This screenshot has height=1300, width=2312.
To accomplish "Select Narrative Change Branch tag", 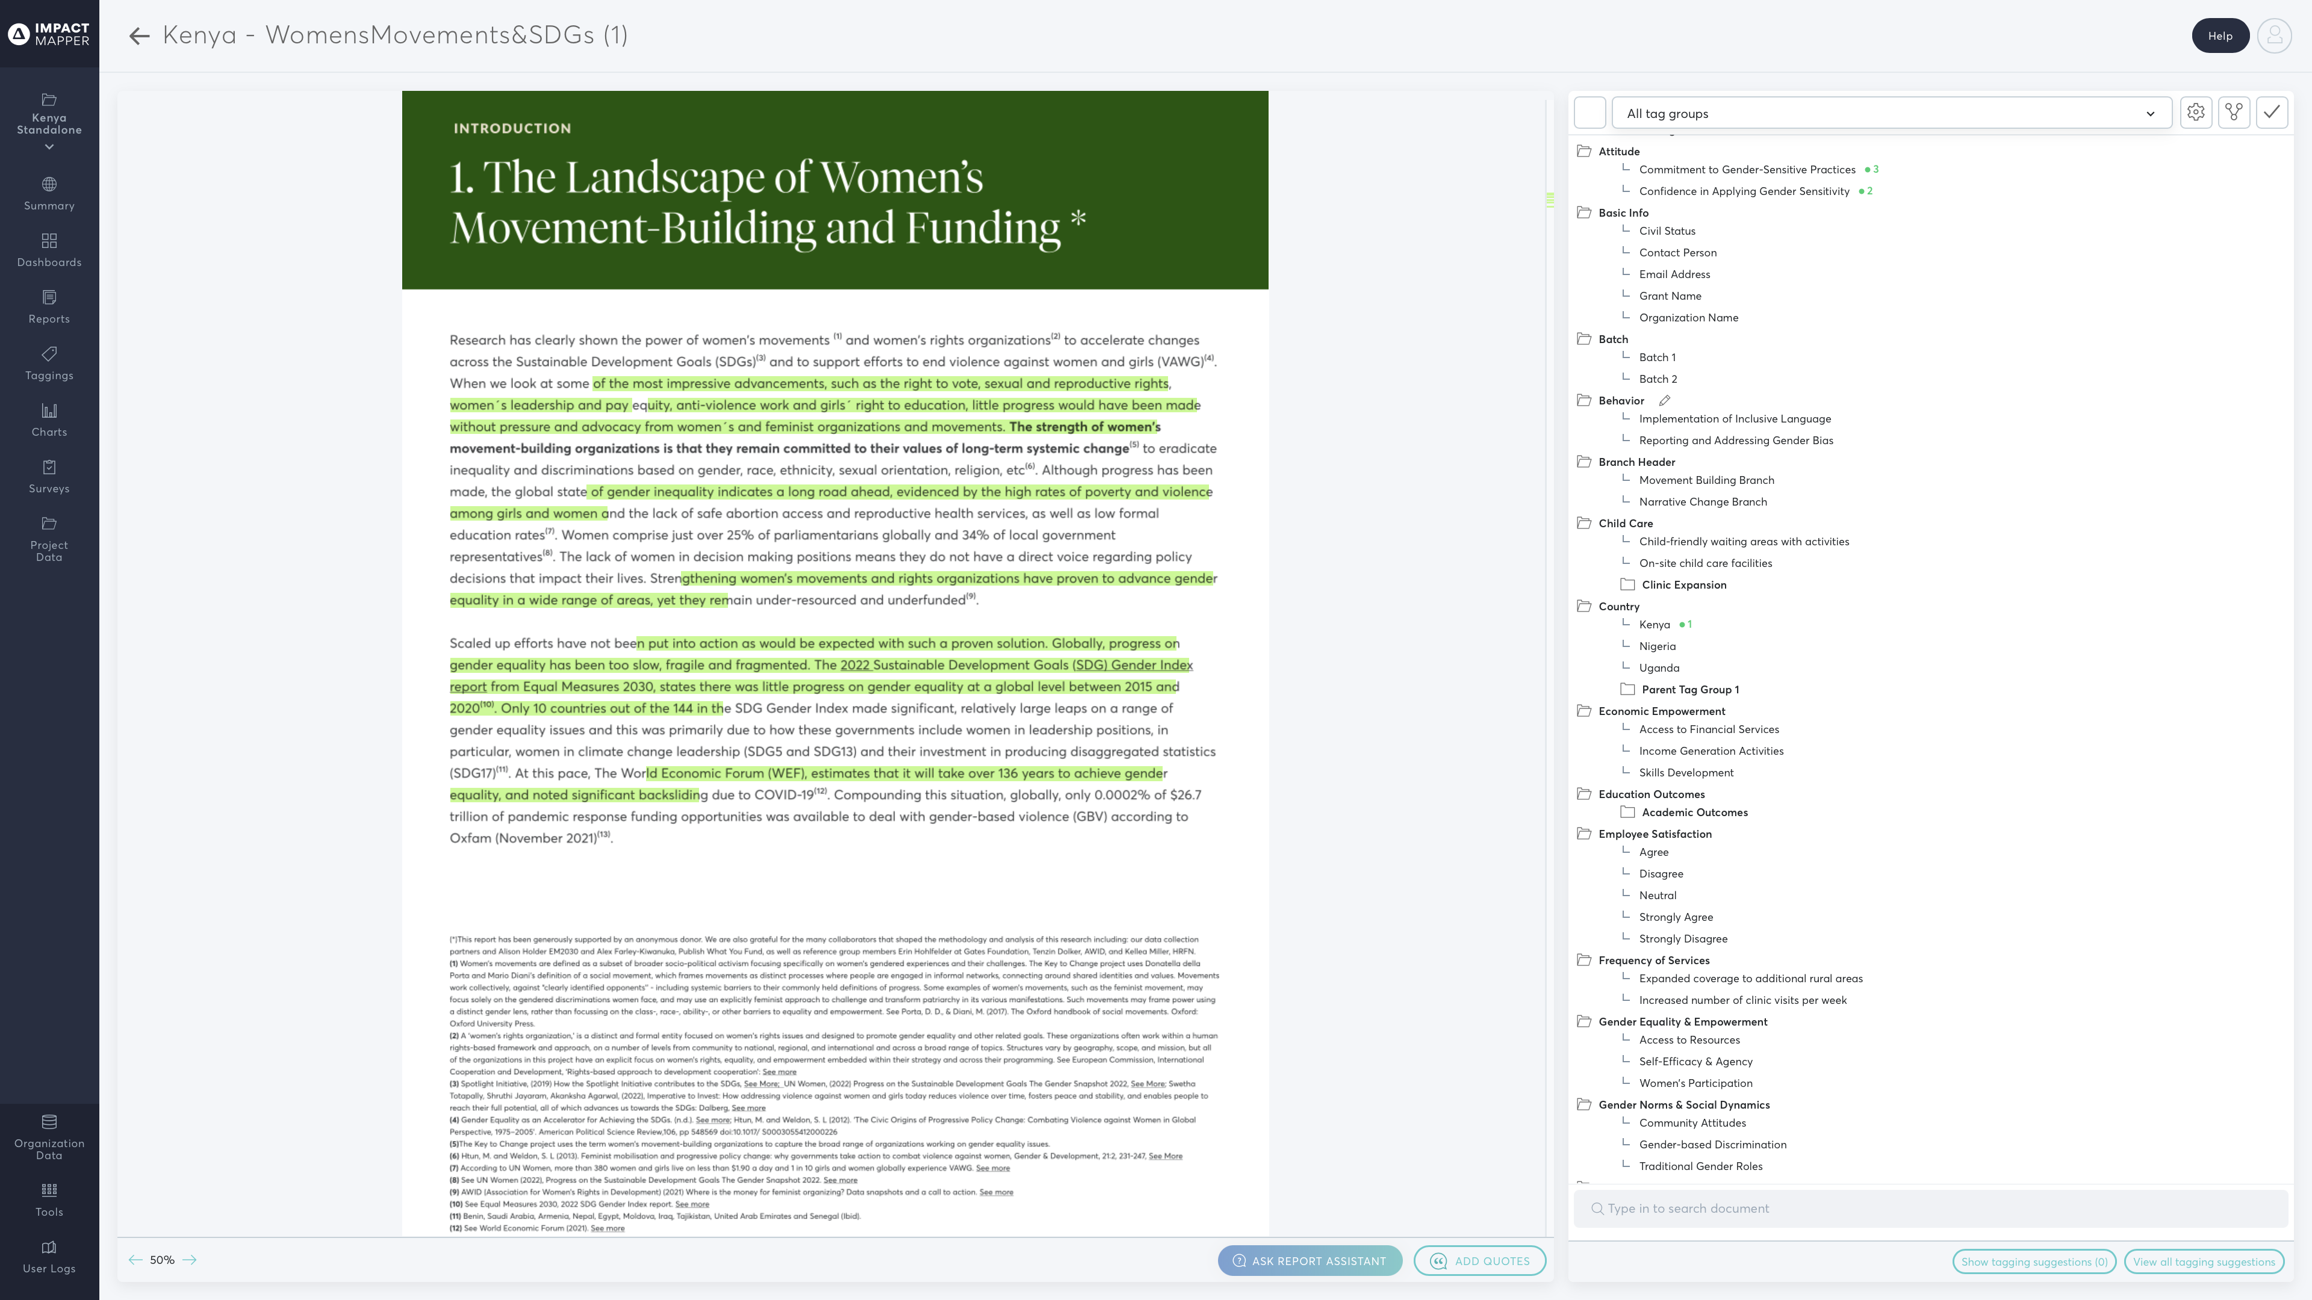I will pos(1703,501).
